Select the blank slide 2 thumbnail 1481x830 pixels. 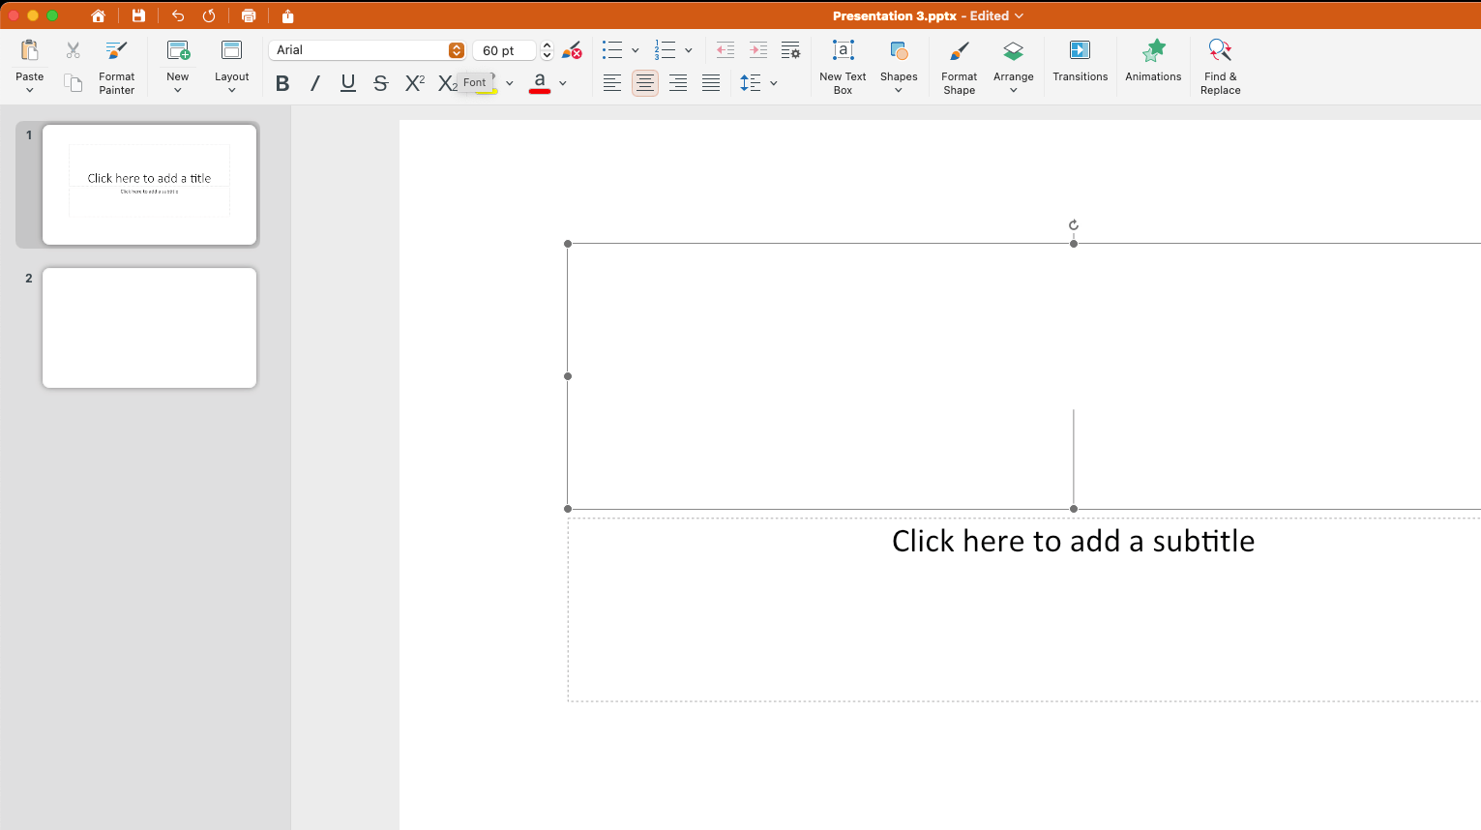pyautogui.click(x=149, y=328)
